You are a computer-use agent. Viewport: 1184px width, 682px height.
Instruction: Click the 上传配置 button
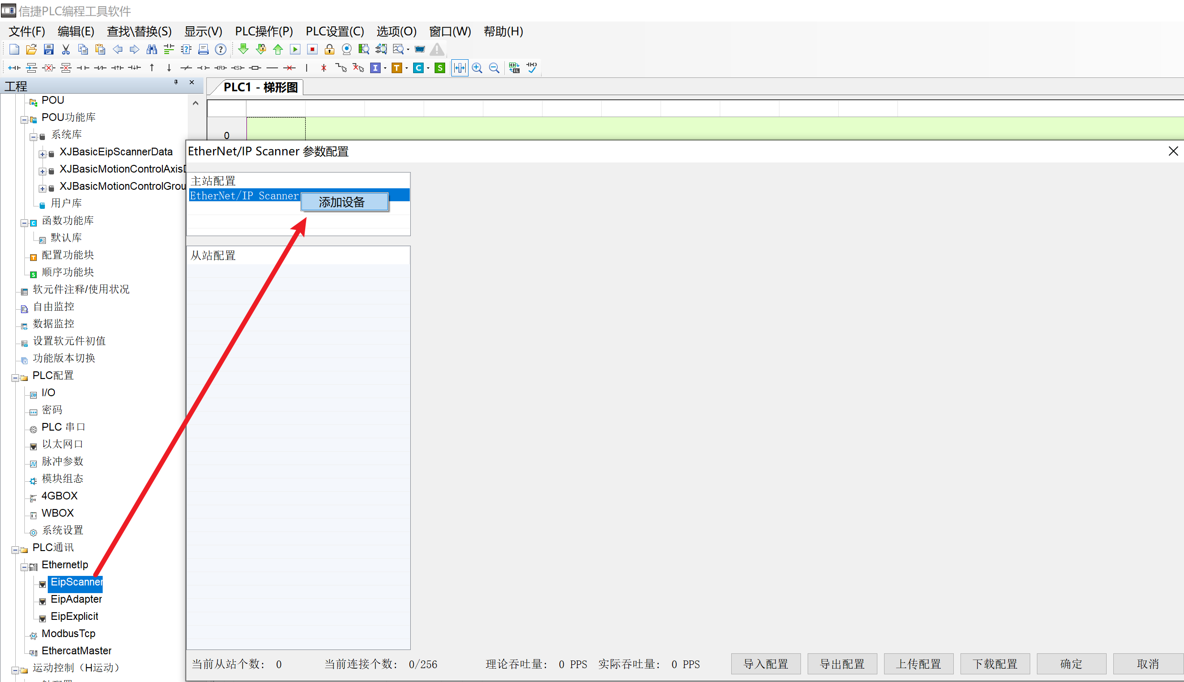pos(918,664)
